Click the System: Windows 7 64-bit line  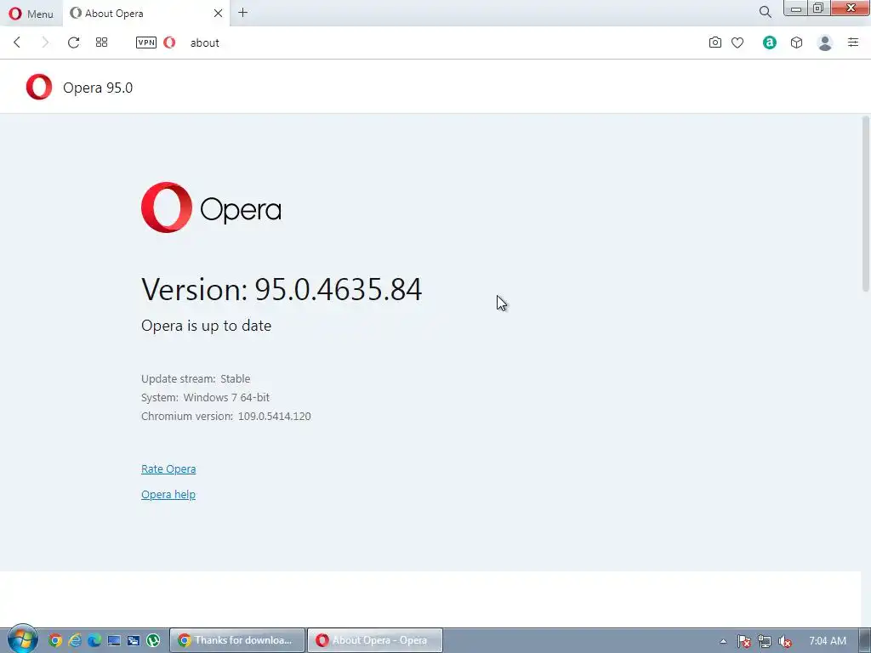[x=205, y=398]
